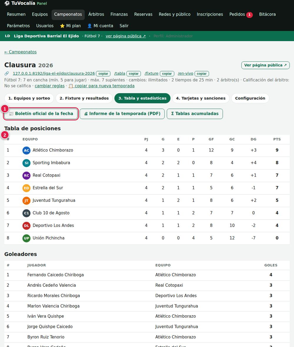Viewport: 294px width, 347px height.
Task: Click the Pedidos notification badge
Action: (249, 15)
